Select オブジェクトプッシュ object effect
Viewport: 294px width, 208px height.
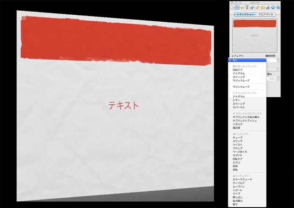tap(245, 121)
